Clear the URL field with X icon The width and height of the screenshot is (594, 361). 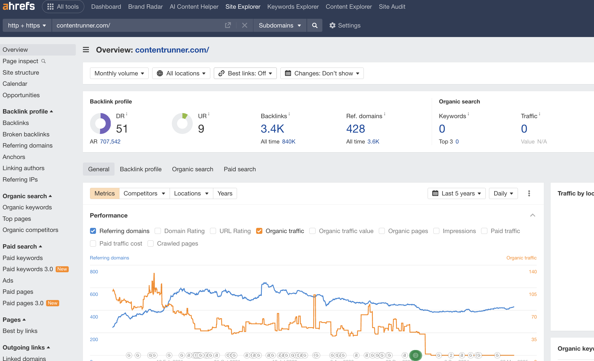click(x=245, y=25)
